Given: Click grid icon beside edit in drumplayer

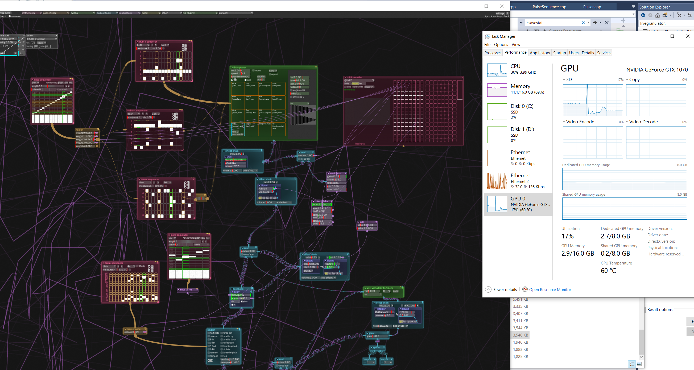Looking at the screenshot, I should coord(235,80).
